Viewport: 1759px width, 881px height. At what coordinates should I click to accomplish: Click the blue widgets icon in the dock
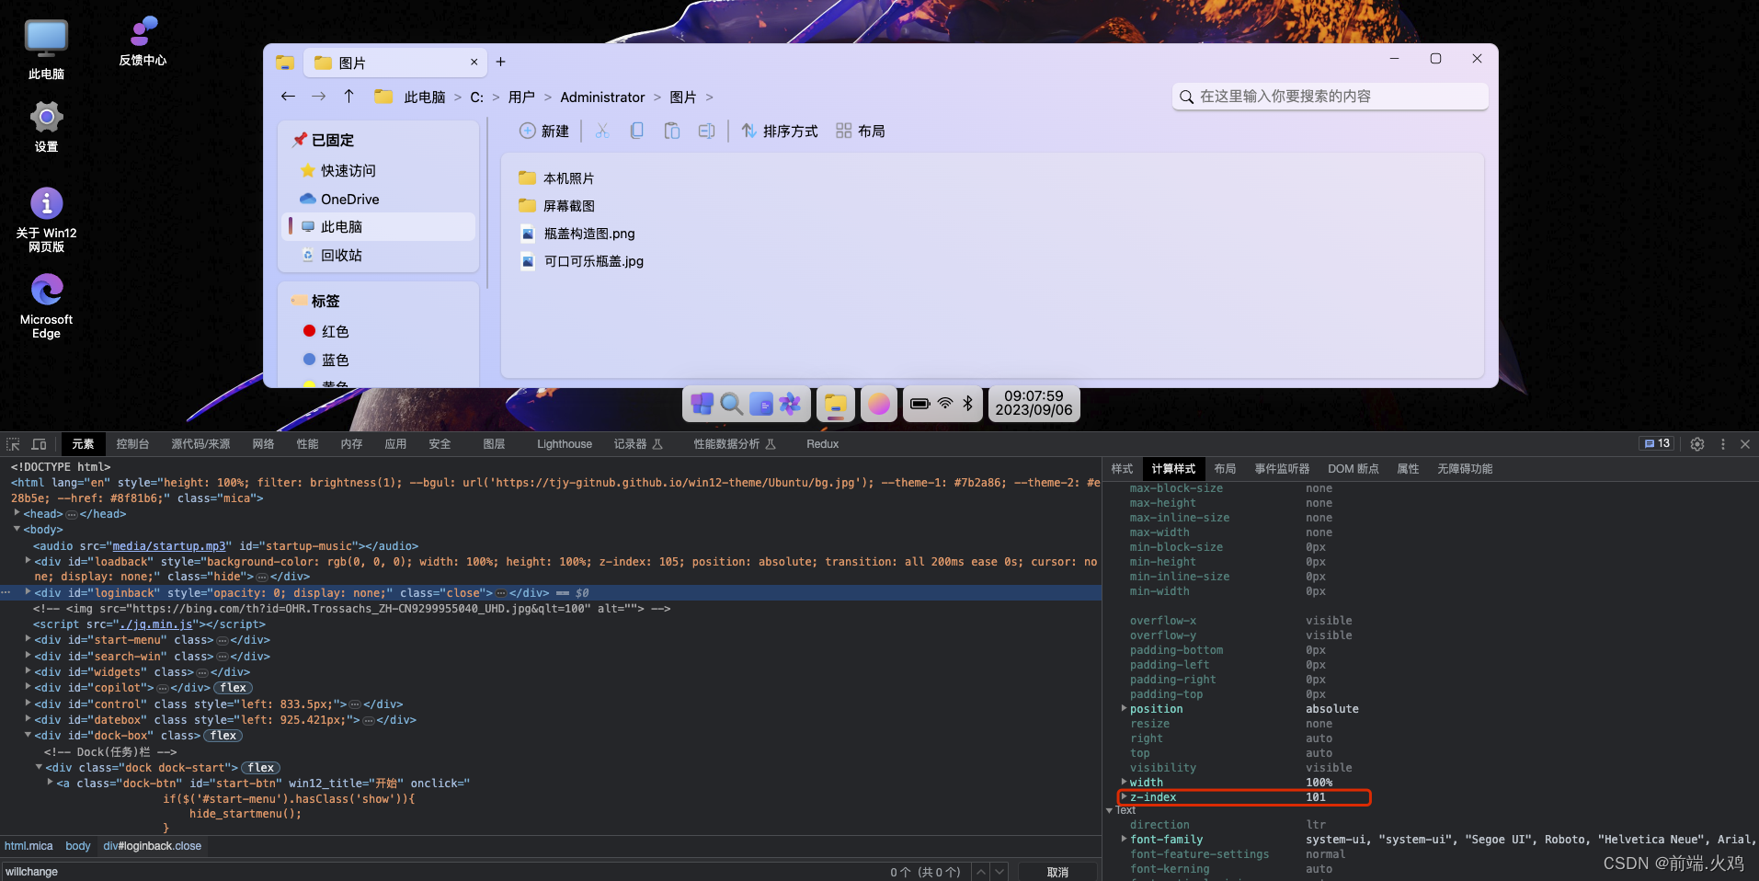click(761, 404)
